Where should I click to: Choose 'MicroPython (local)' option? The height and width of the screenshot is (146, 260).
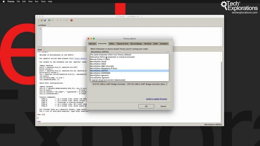130,62
